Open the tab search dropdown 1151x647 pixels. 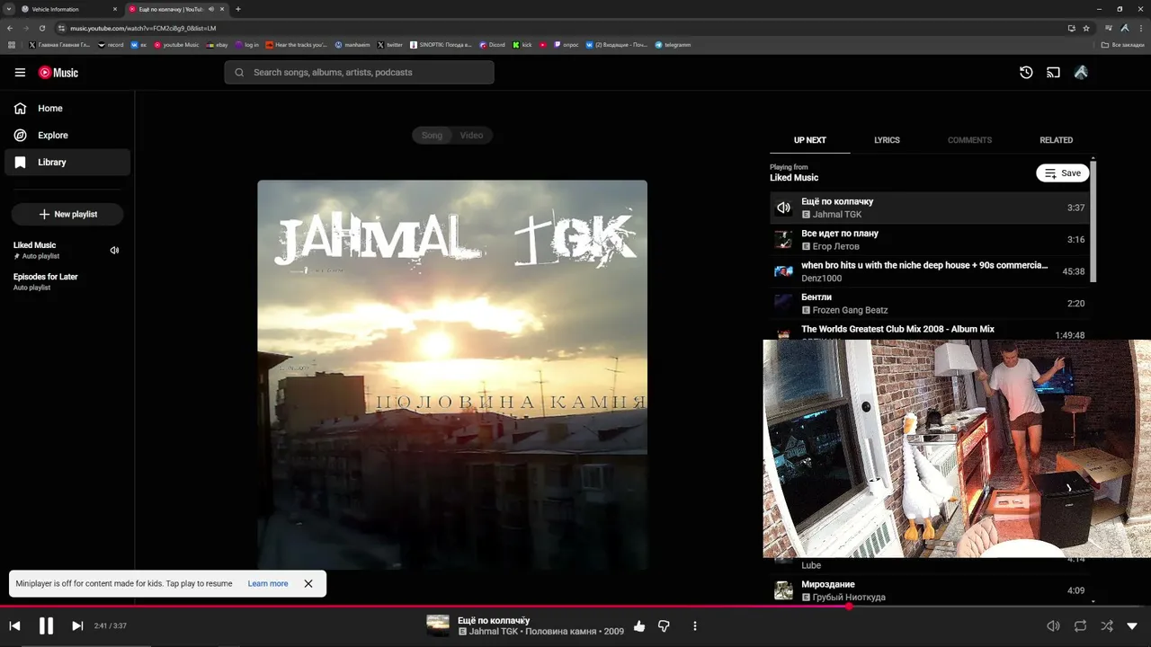point(8,9)
